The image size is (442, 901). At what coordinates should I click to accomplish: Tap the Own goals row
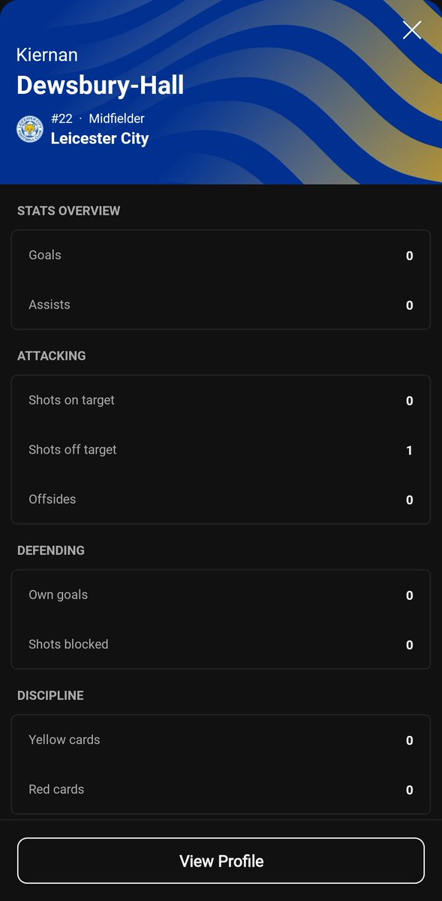coord(221,595)
